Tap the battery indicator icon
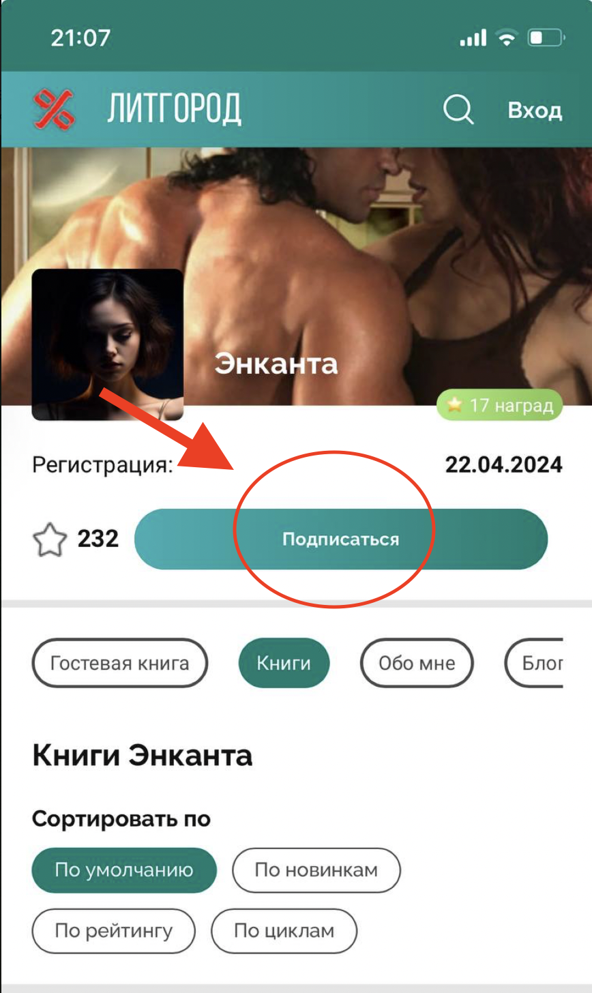The width and height of the screenshot is (592, 993). click(546, 38)
